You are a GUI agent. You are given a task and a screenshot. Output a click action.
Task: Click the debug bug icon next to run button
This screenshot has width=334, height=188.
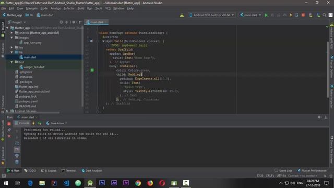point(272,15)
